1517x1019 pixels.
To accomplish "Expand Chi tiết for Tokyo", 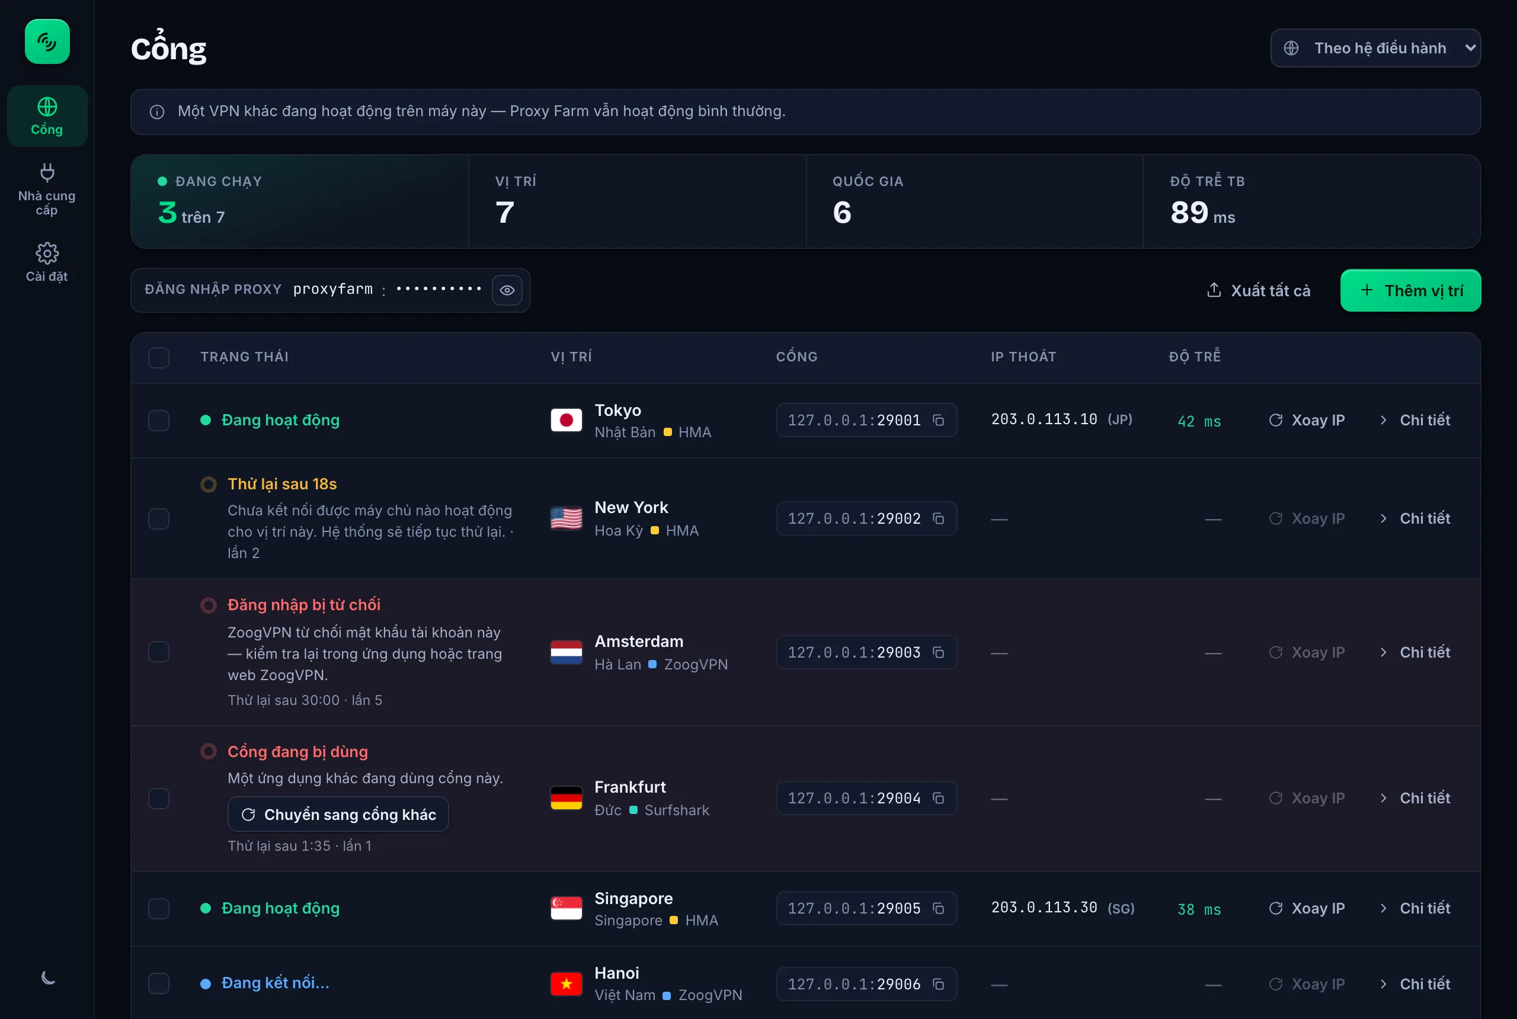I will click(x=1414, y=420).
